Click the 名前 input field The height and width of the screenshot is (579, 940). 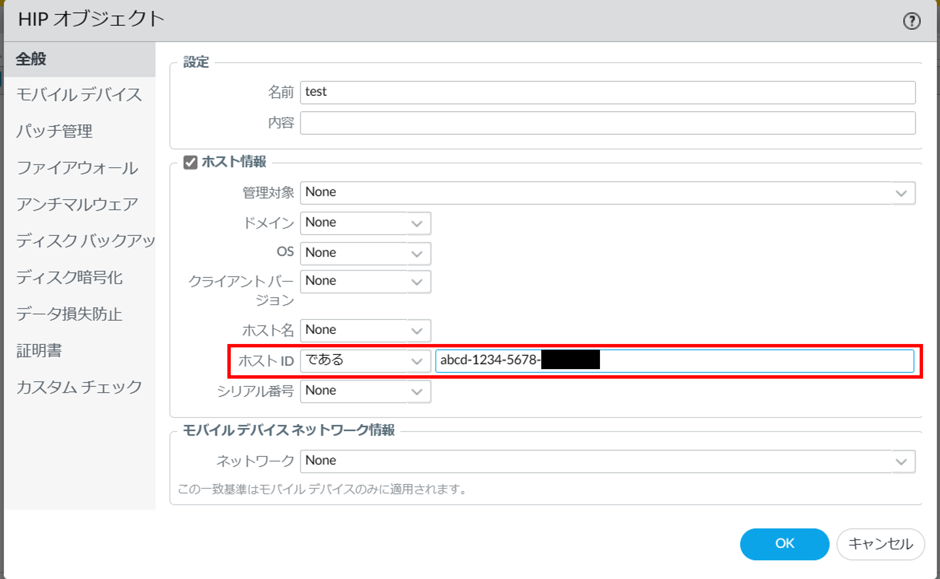tap(607, 92)
